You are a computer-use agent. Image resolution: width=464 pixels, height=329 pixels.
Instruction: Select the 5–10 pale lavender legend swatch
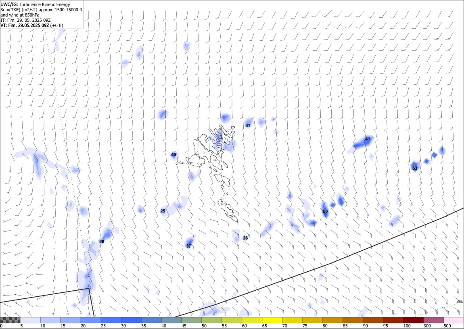(31, 320)
